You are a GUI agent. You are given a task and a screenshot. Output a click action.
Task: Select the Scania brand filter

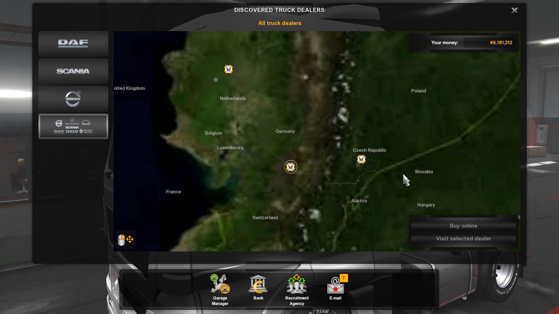pyautogui.click(x=73, y=71)
